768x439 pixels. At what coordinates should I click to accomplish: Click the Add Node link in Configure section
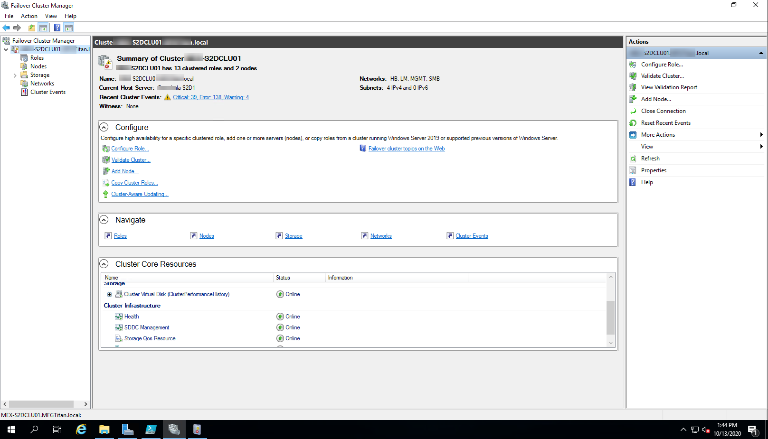125,171
